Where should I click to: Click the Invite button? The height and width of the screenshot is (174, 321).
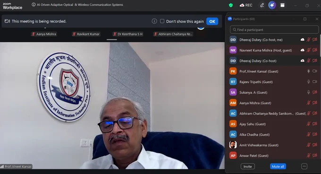(x=248, y=166)
